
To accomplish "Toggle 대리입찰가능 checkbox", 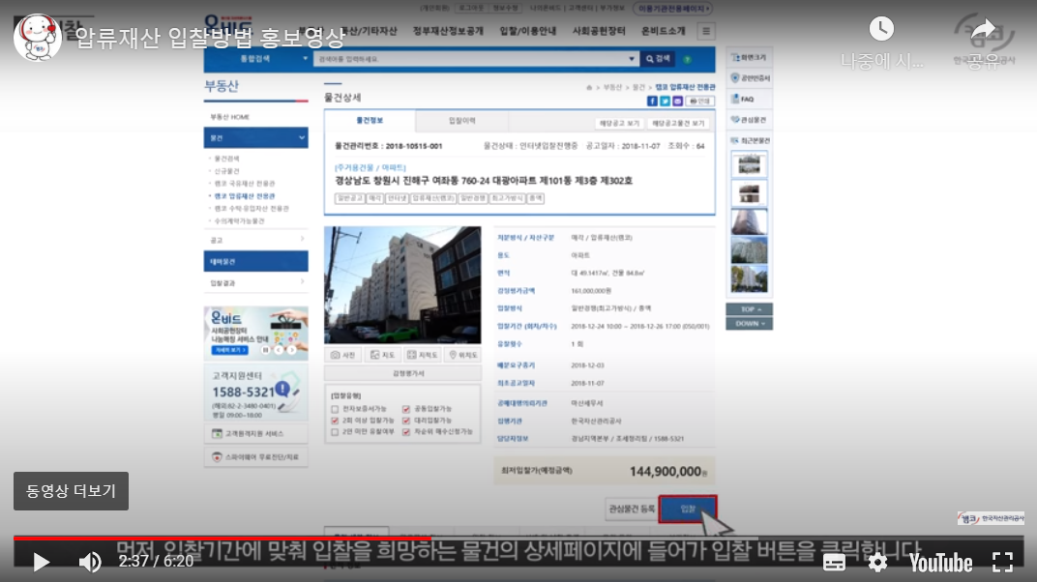I will coord(406,421).
